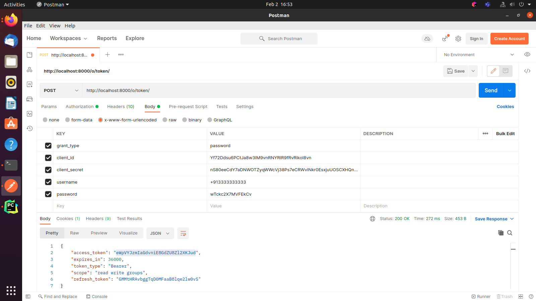Open the History sidebar icon
536x301 pixels.
29,128
